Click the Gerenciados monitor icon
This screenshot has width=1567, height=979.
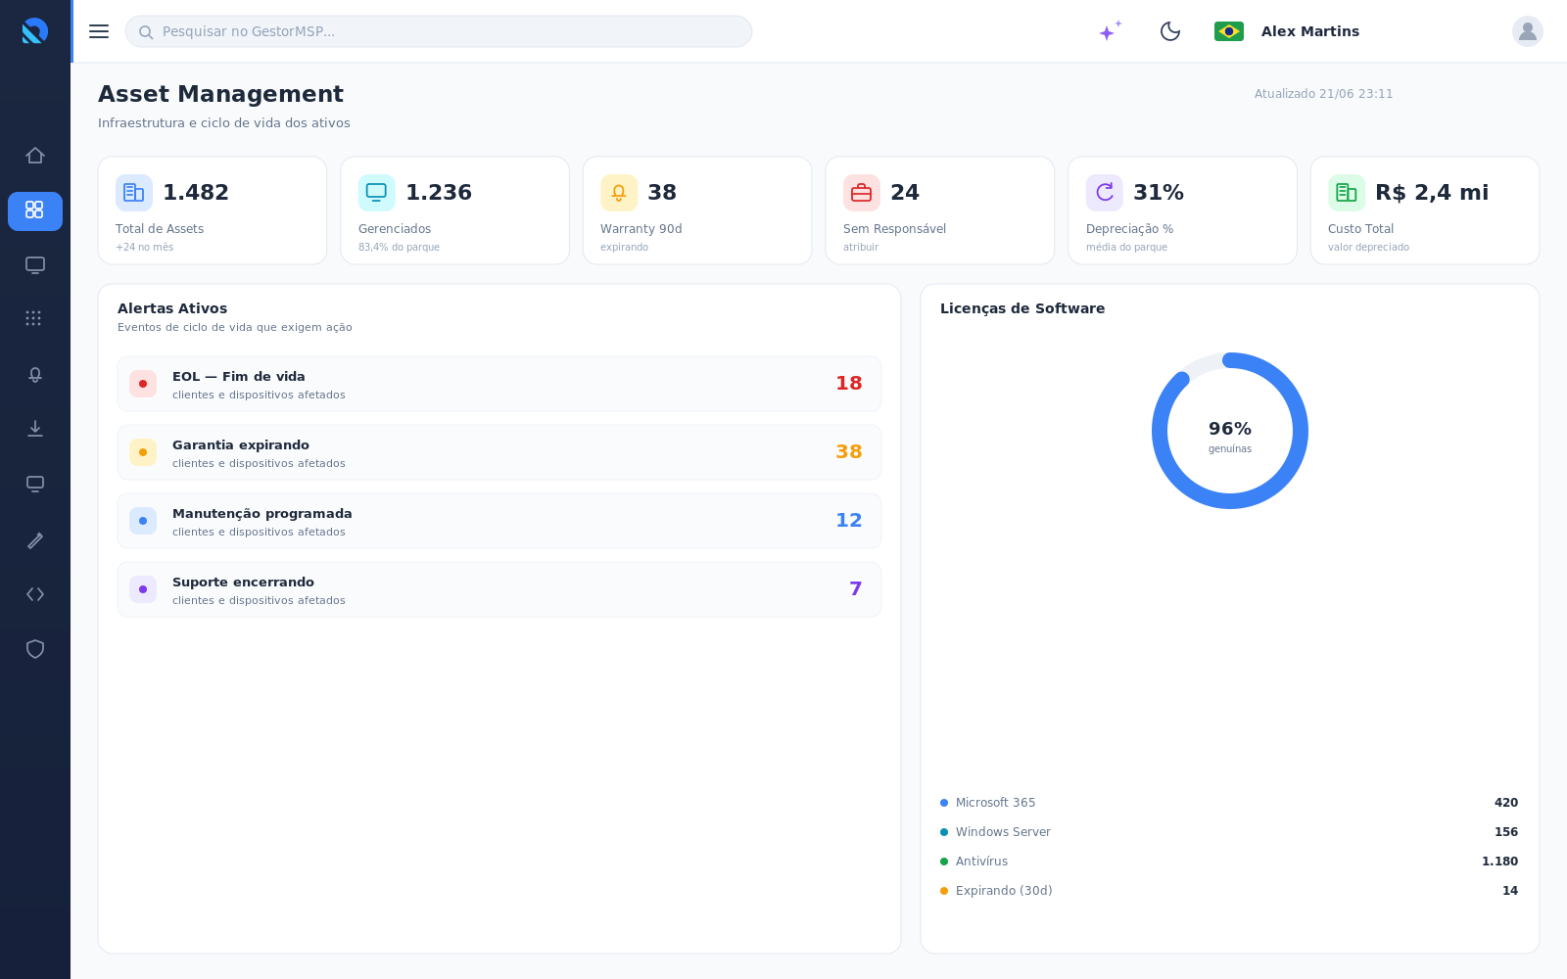coord(376,193)
